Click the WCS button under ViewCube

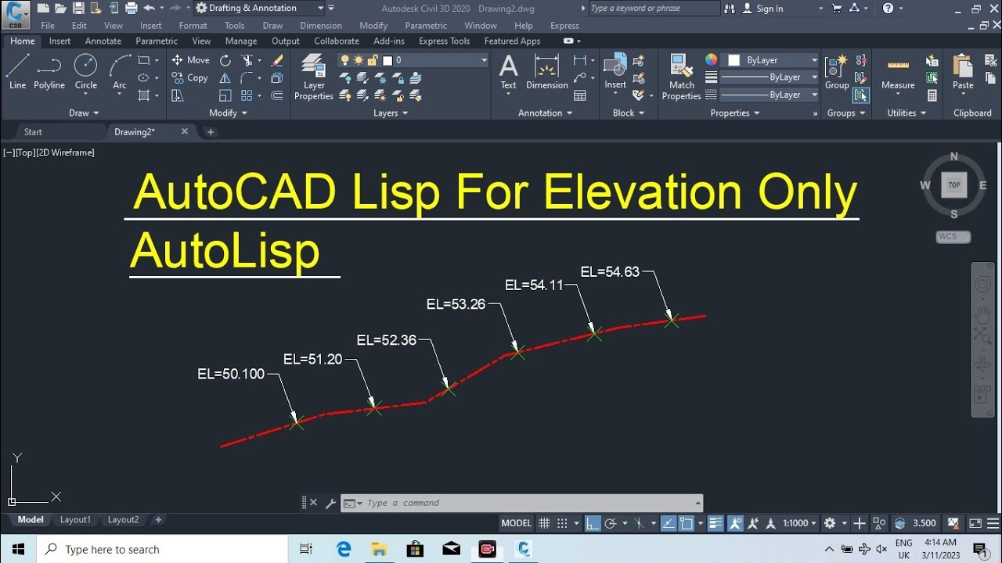point(953,237)
